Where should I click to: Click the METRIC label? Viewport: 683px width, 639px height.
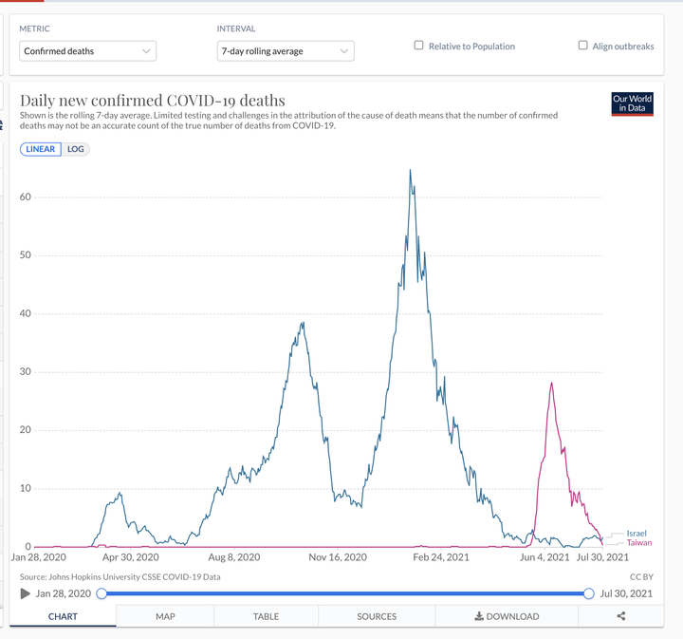coord(34,28)
